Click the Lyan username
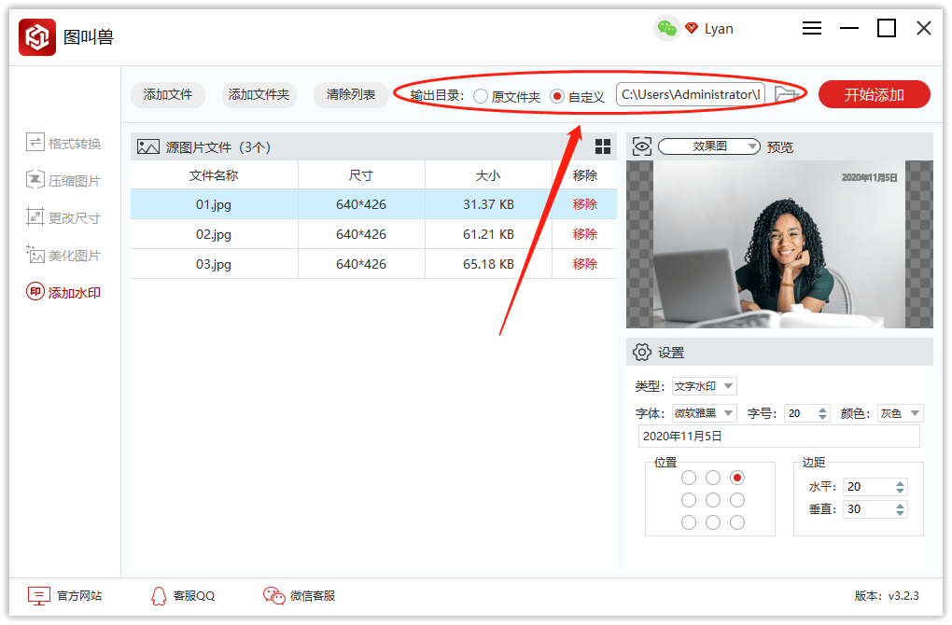Viewport: 952px width, 625px height. point(719,29)
